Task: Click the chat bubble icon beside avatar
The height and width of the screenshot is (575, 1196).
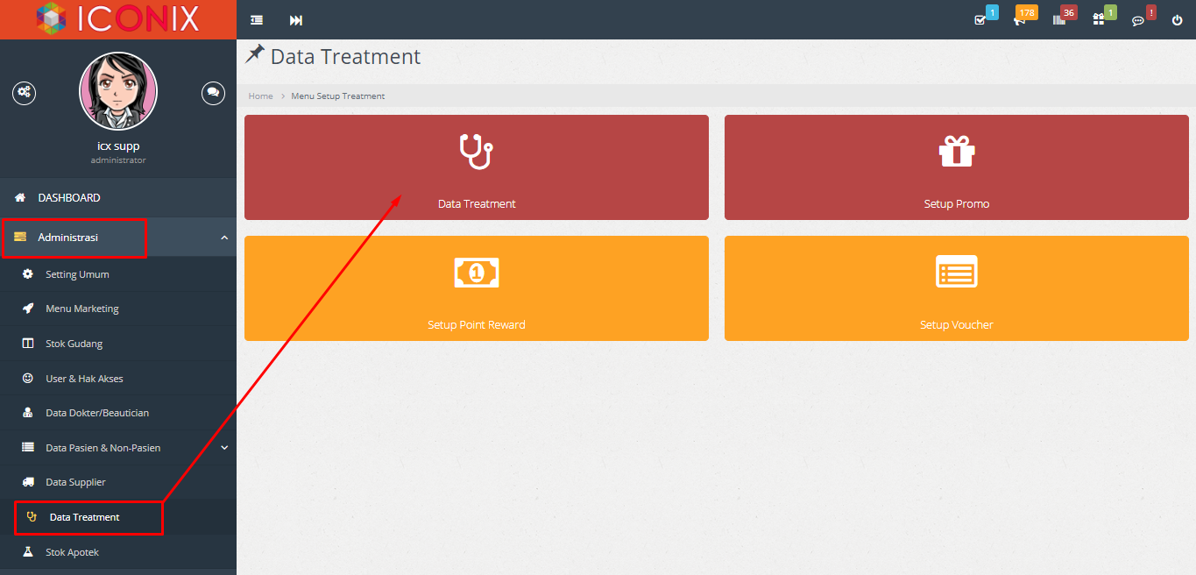Action: tap(213, 92)
